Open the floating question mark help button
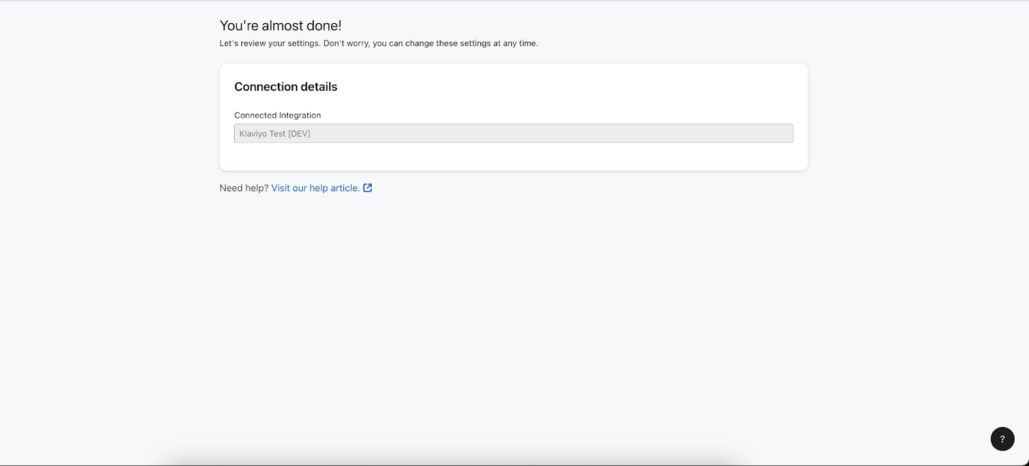The width and height of the screenshot is (1029, 466). (x=1002, y=439)
